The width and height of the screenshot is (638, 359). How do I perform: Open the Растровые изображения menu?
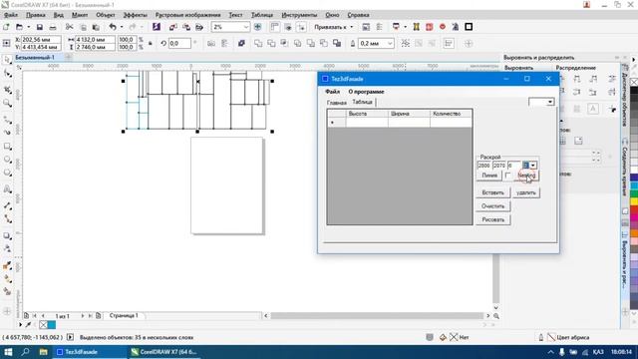click(x=188, y=15)
